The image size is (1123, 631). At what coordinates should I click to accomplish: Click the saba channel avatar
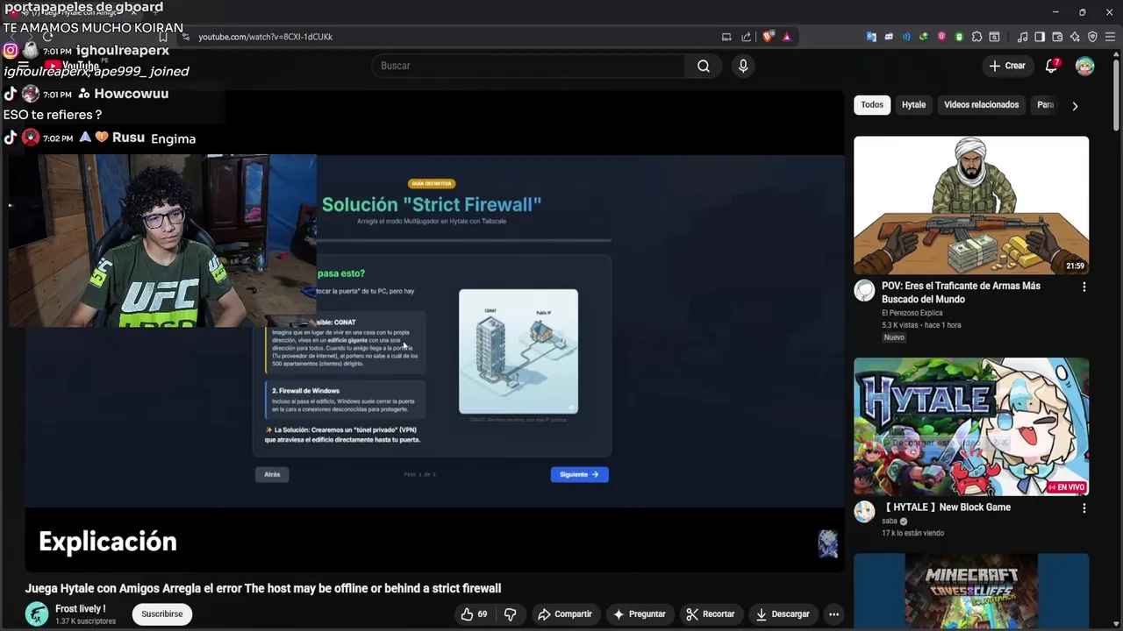[x=864, y=512]
